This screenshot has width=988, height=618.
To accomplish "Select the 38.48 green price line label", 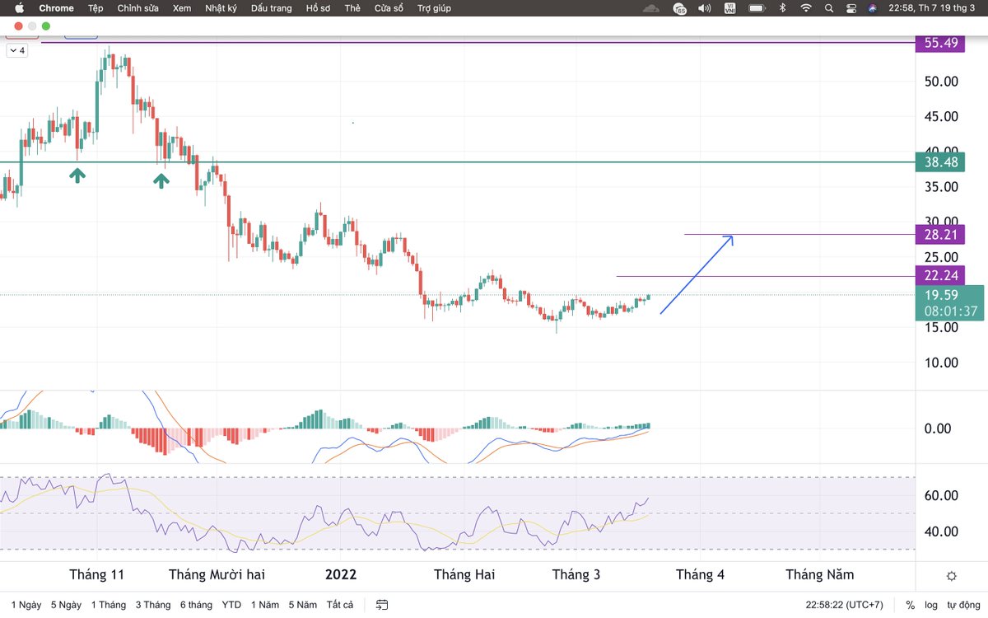I will [x=940, y=162].
